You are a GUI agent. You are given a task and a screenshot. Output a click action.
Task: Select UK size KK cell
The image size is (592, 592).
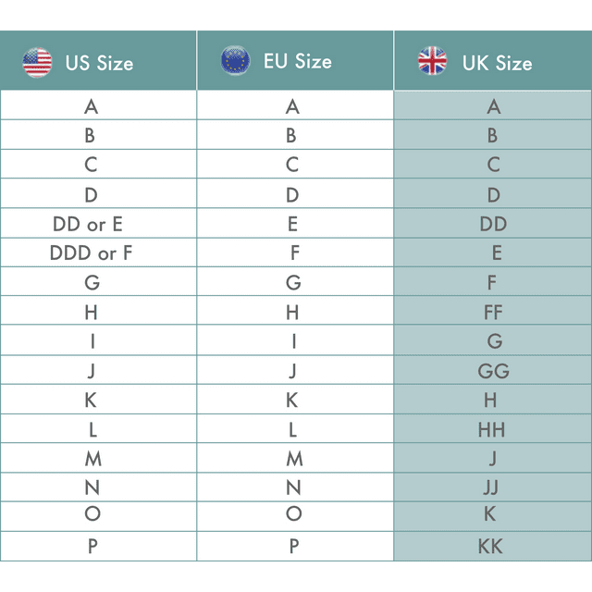click(x=491, y=546)
